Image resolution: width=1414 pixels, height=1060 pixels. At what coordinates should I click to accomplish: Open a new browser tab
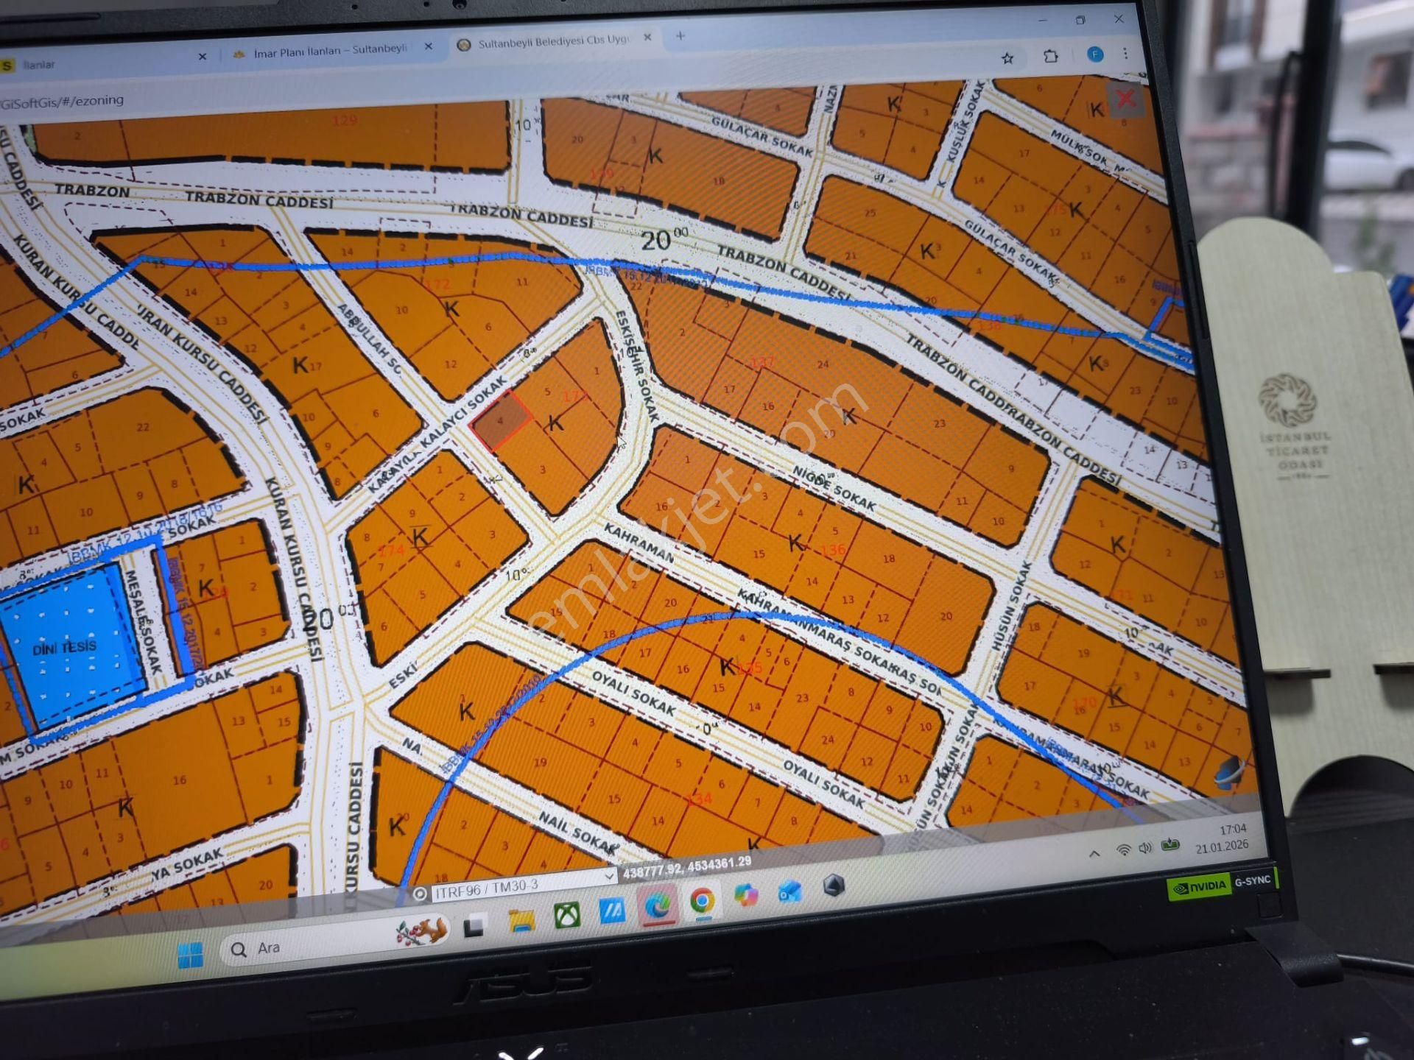pyautogui.click(x=680, y=35)
